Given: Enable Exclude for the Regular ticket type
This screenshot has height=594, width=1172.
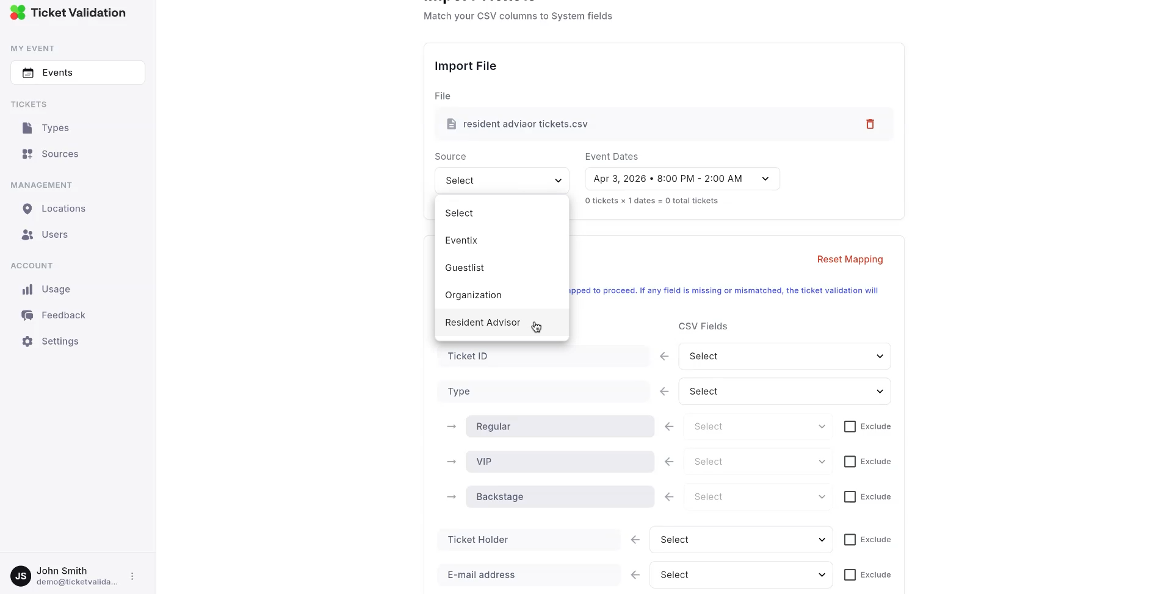Looking at the screenshot, I should pyautogui.click(x=850, y=426).
